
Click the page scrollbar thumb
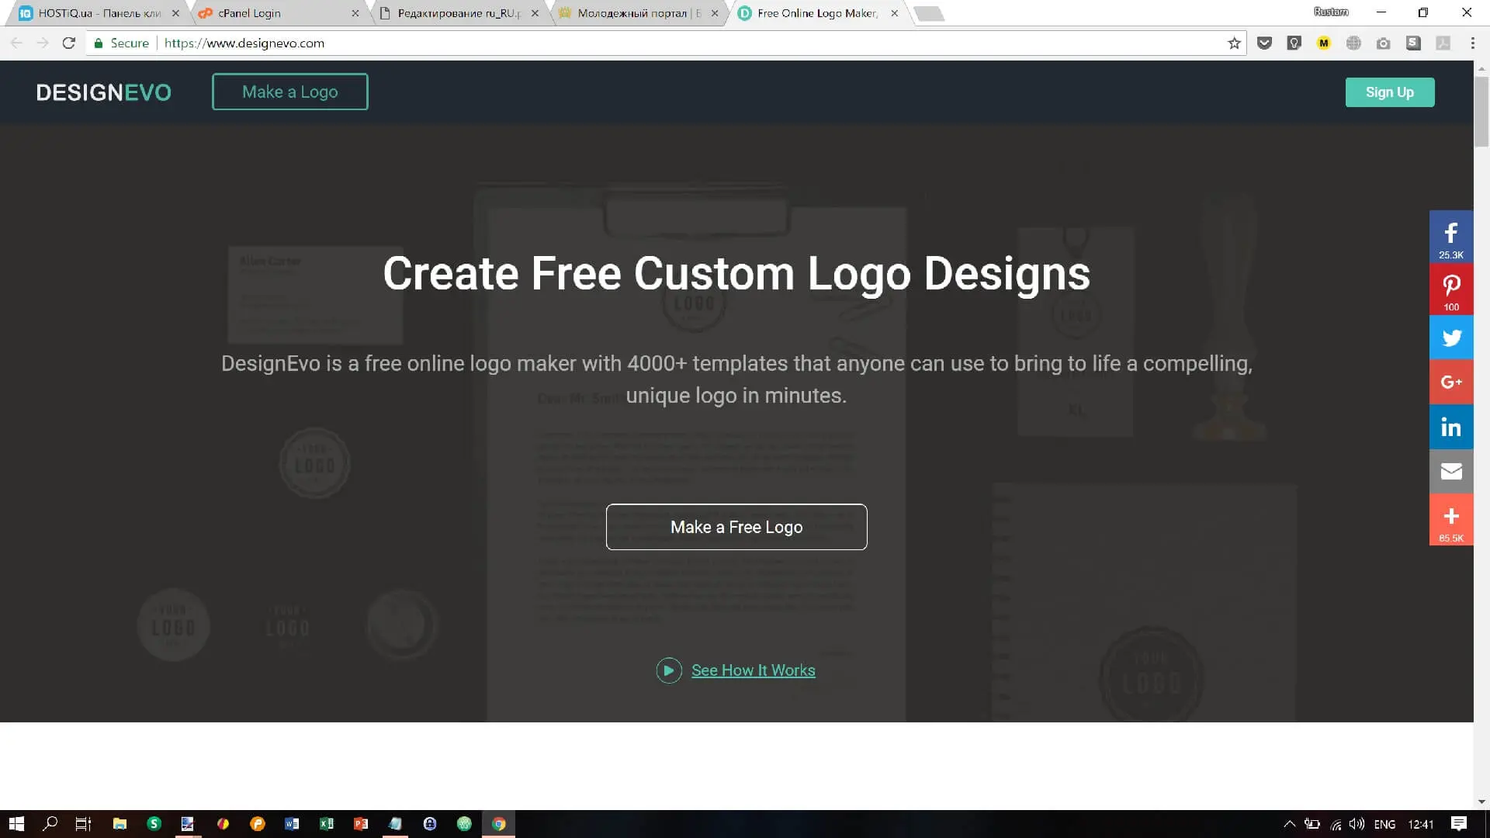[x=1481, y=111]
